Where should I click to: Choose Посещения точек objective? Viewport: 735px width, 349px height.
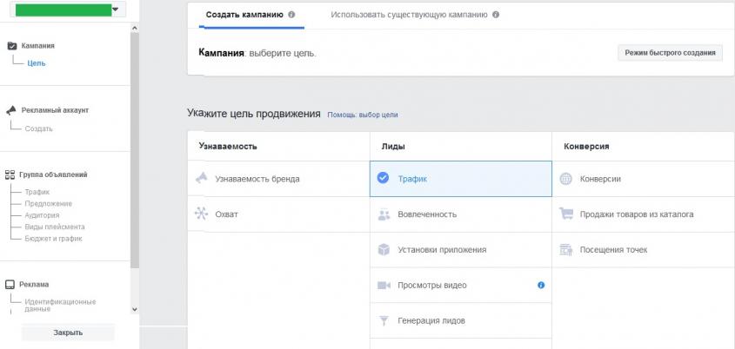pyautogui.click(x=644, y=250)
